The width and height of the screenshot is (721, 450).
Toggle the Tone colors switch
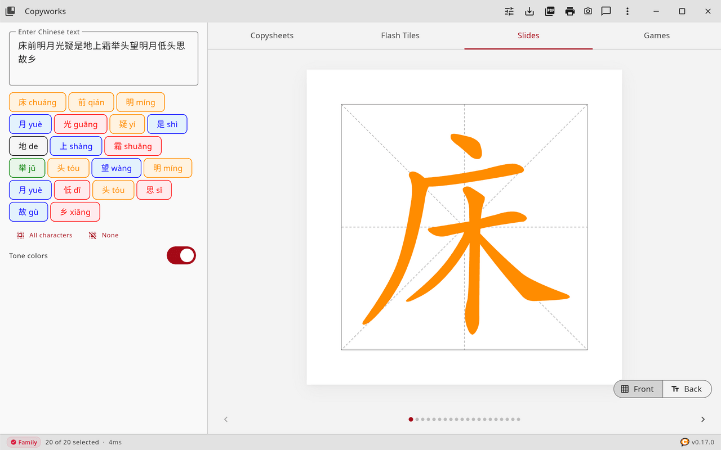tap(181, 255)
